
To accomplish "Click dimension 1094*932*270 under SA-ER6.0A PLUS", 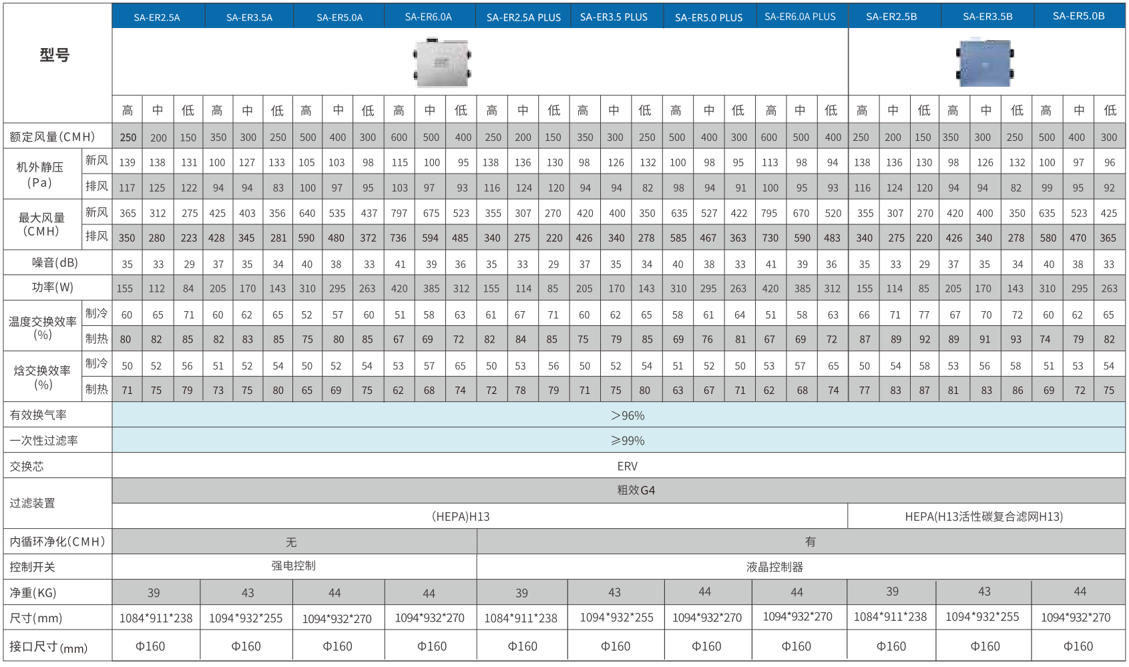I will click(798, 617).
